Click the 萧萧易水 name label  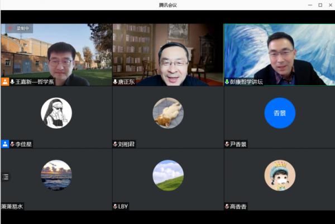click(12, 206)
